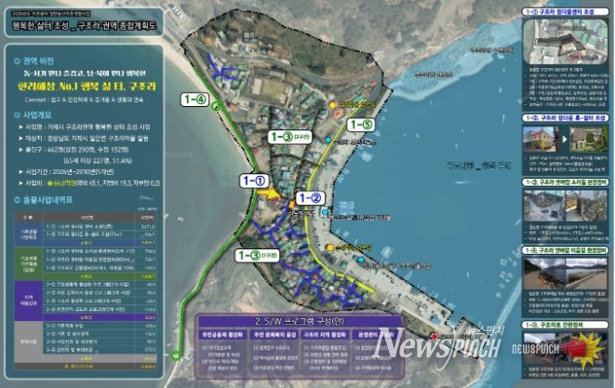This screenshot has width=615, height=388.
Task: Open 1-⑤ 구조라로 간판정비 panel header
Action: click(x=565, y=325)
